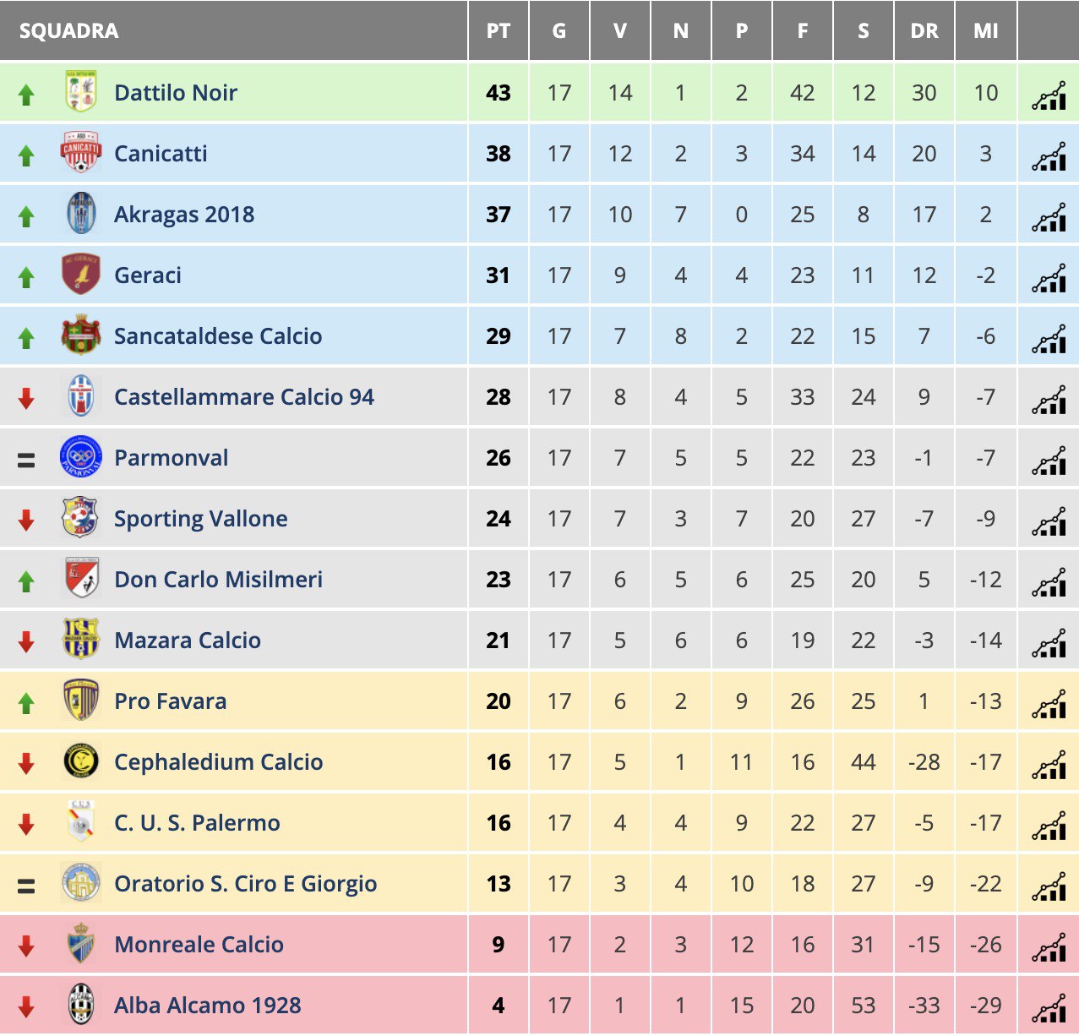Click the Parmonval round blue logo
The height and width of the screenshot is (1036, 1079).
point(81,457)
